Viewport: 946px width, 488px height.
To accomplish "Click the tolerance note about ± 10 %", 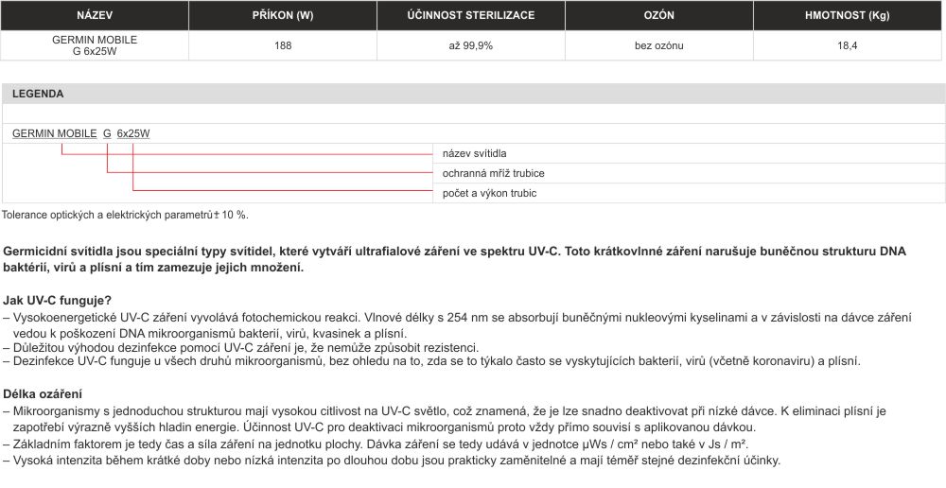I will 125,215.
